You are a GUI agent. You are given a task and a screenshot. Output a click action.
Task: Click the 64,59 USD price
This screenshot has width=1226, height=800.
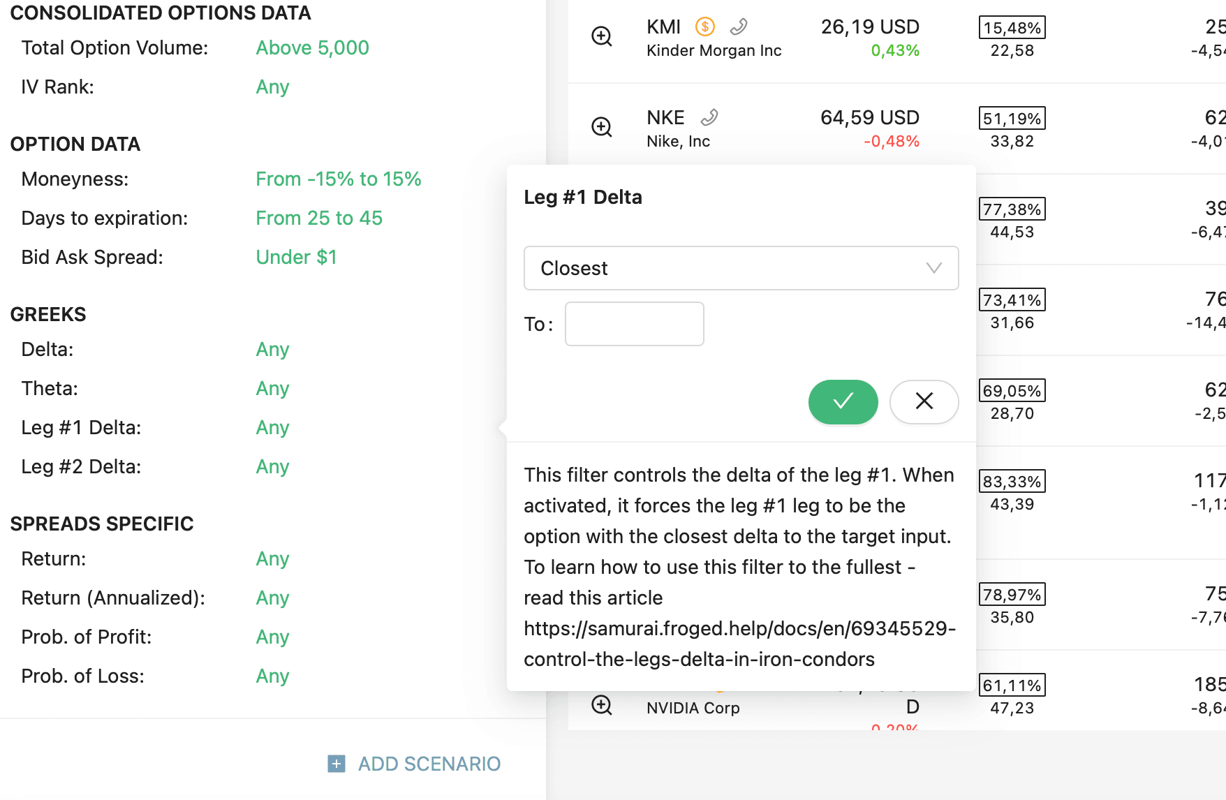tap(870, 117)
